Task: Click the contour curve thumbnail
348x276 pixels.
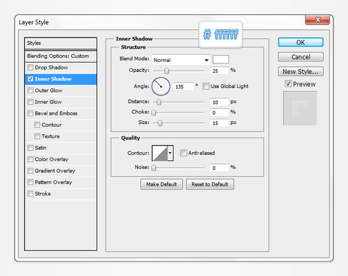Action: coord(159,153)
